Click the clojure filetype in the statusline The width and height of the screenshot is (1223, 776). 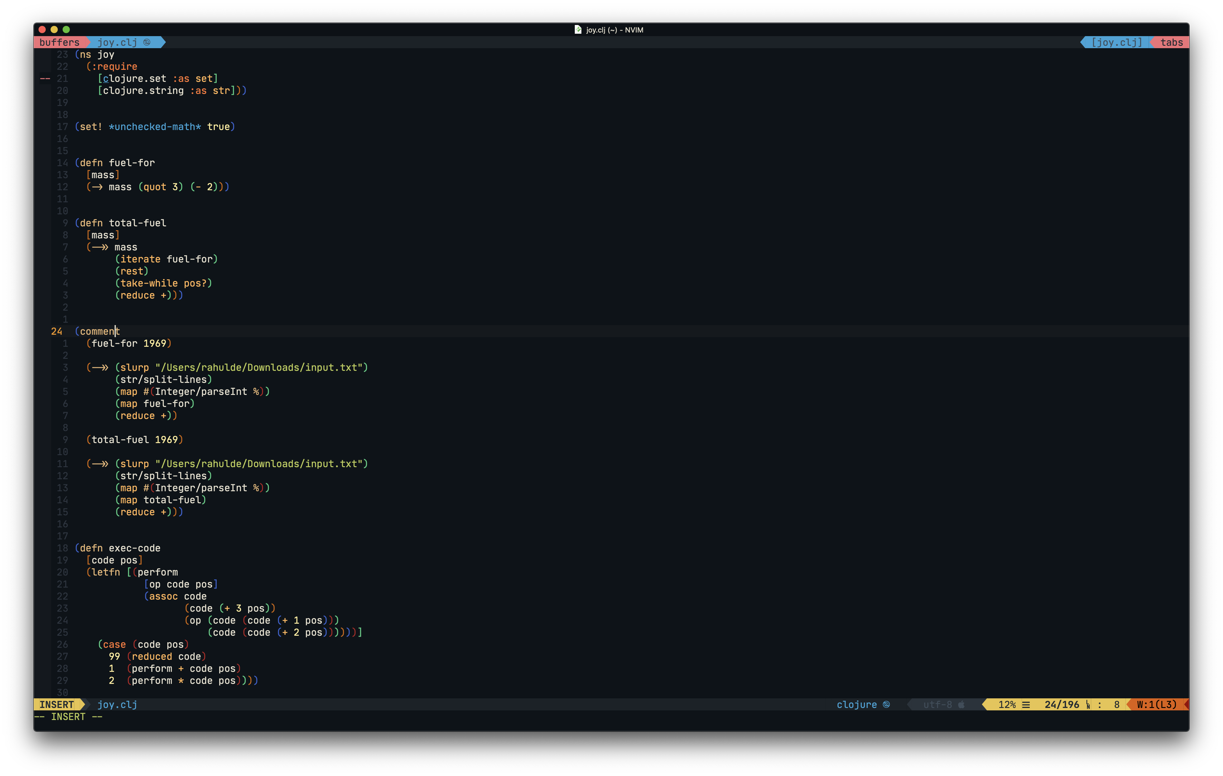(x=857, y=704)
